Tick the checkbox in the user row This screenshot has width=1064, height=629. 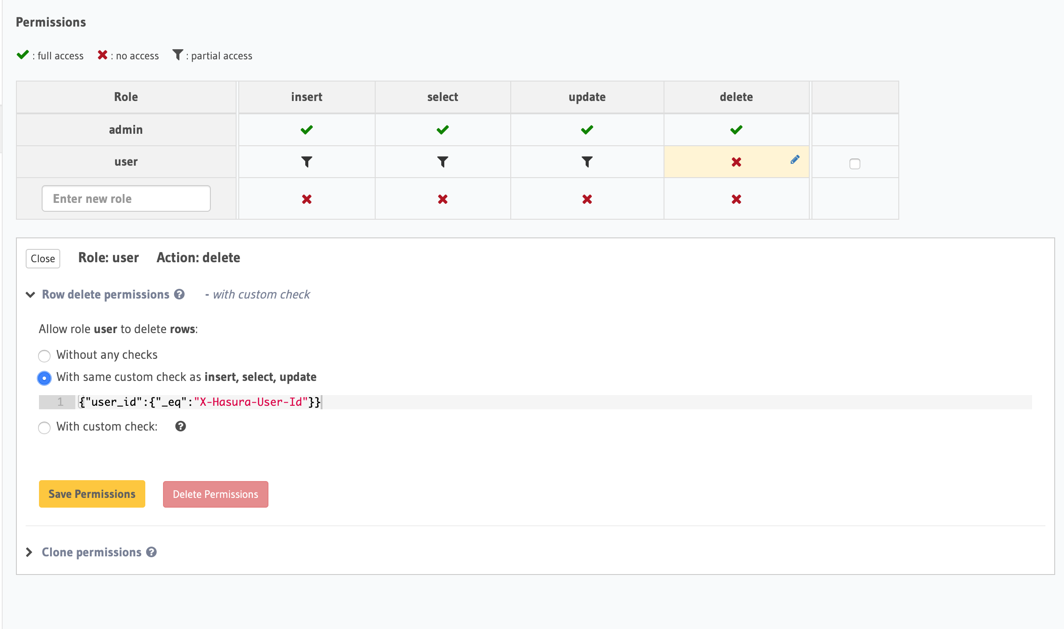click(854, 164)
